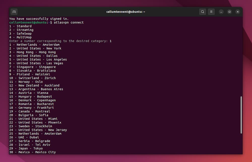
Task: Click 'Germany - Frankfurt' line
Action: (x=31, y=107)
